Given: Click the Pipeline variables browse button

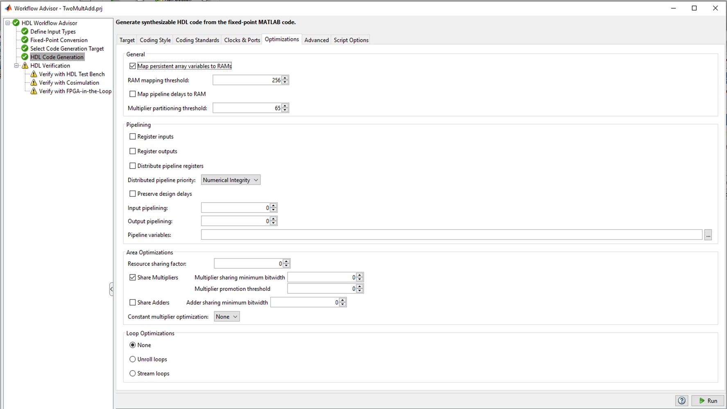Looking at the screenshot, I should (708, 235).
